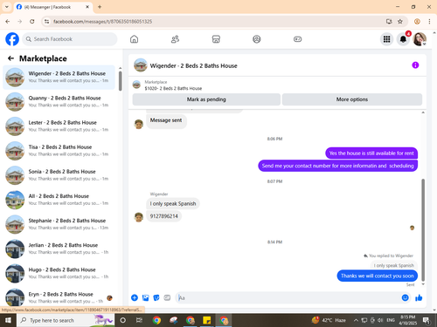This screenshot has width=437, height=327.
Task: Click Windows taskbar search box
Action: tap(66, 320)
